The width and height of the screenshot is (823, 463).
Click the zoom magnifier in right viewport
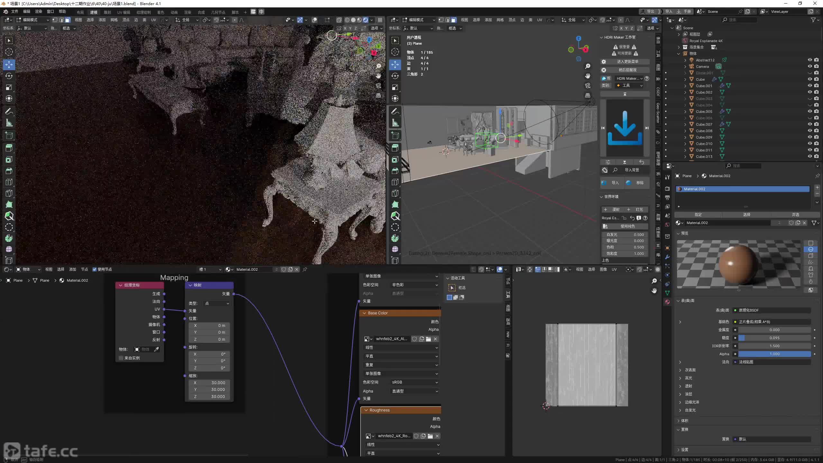(x=588, y=66)
